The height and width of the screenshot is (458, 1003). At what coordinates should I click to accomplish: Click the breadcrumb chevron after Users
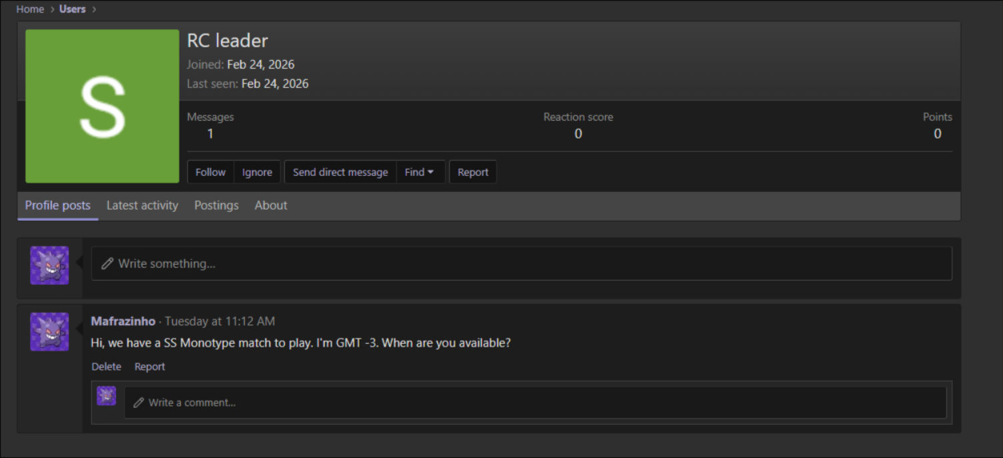[94, 9]
